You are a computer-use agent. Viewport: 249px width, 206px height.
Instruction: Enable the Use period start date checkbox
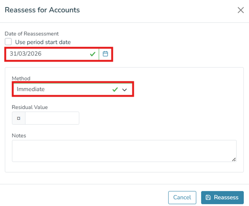pos(8,42)
